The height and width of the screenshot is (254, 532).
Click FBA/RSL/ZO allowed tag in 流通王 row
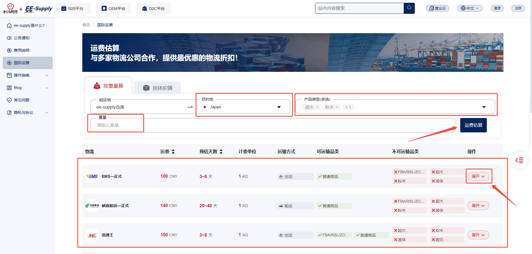(x=334, y=235)
